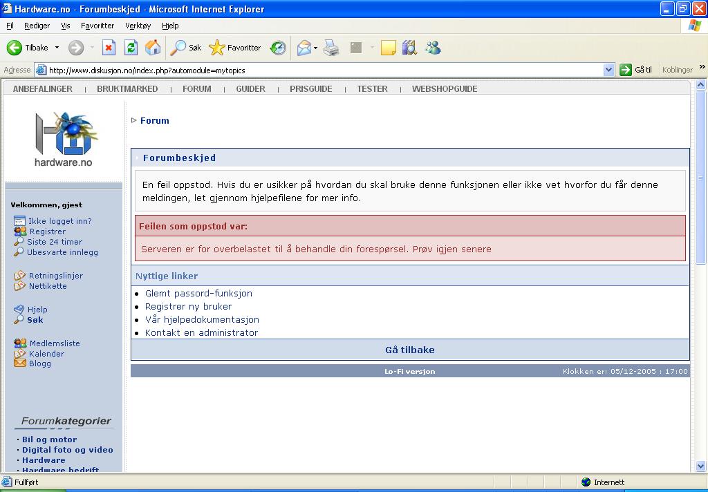
Task: Click the triangle beside Forum breadcrumb
Action: click(133, 120)
